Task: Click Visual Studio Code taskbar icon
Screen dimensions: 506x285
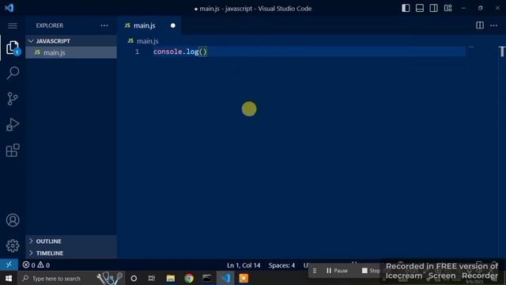Action: point(225,278)
